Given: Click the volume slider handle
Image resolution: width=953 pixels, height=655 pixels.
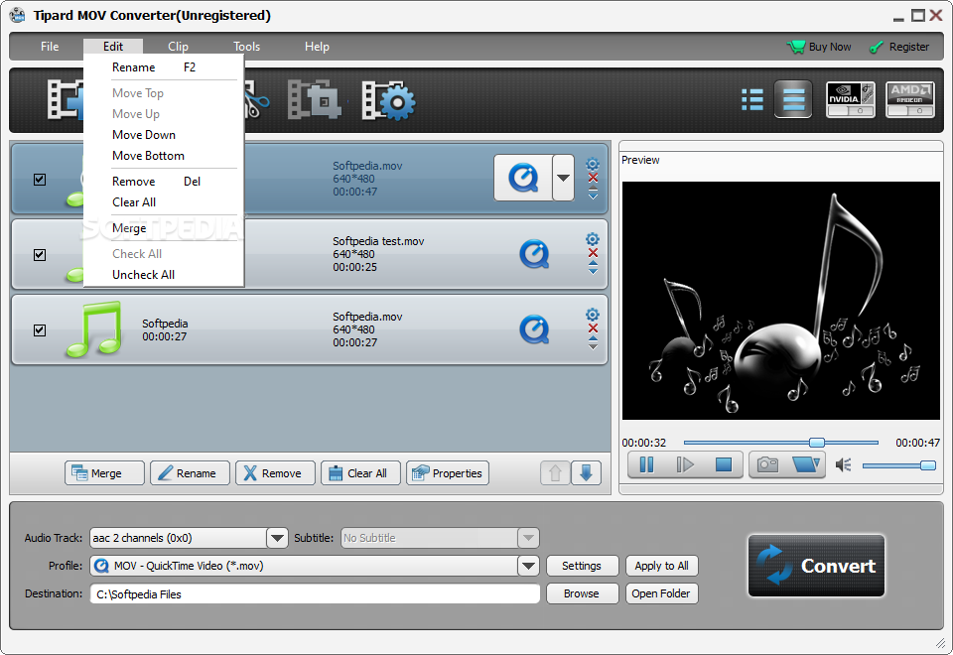Looking at the screenshot, I should pyautogui.click(x=928, y=465).
